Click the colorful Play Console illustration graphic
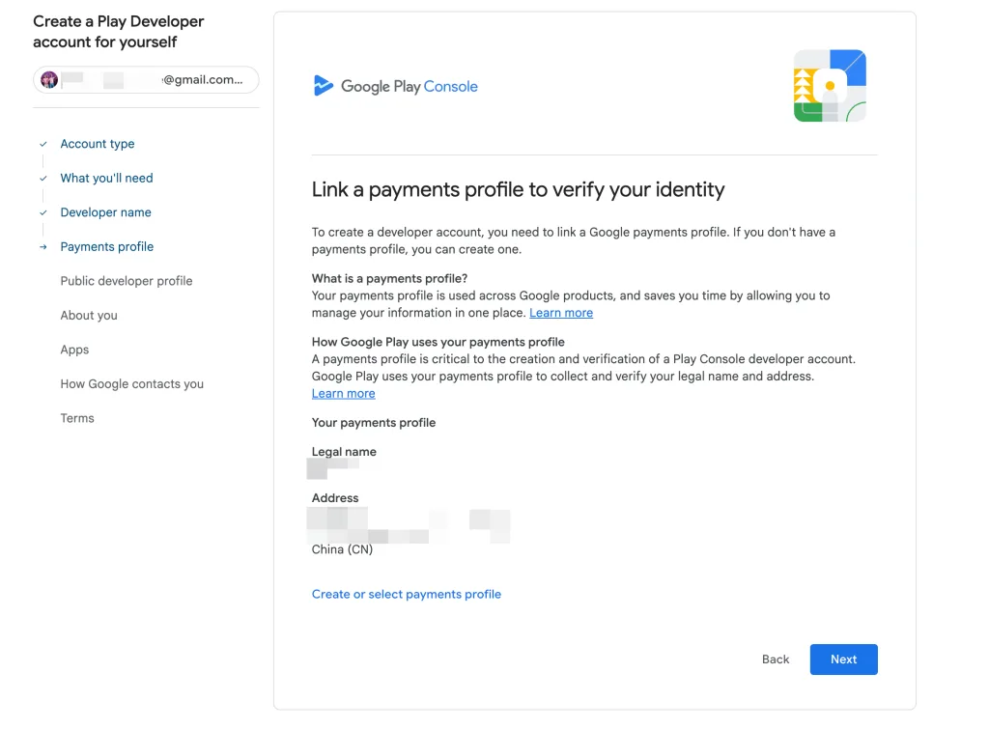The height and width of the screenshot is (729, 989). 829,86
